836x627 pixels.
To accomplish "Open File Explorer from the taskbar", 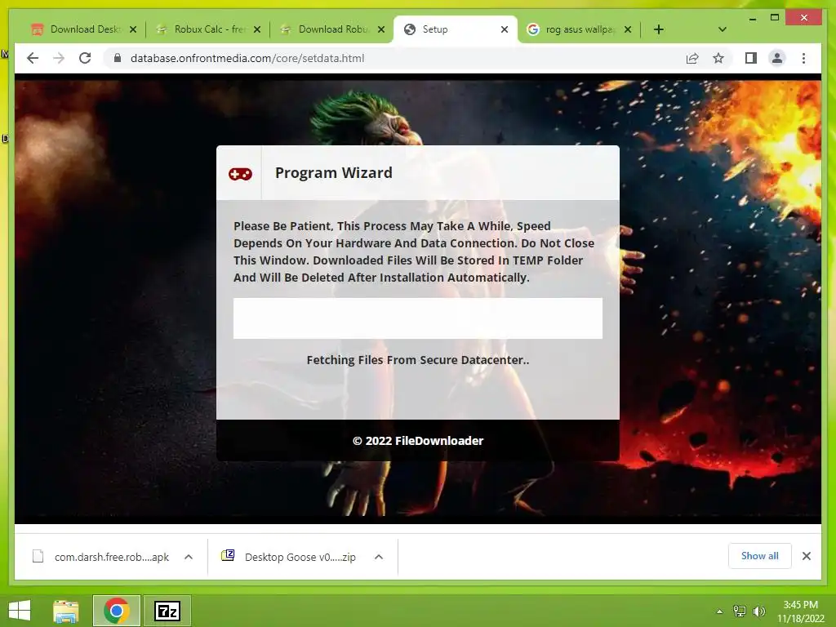I will click(66, 611).
